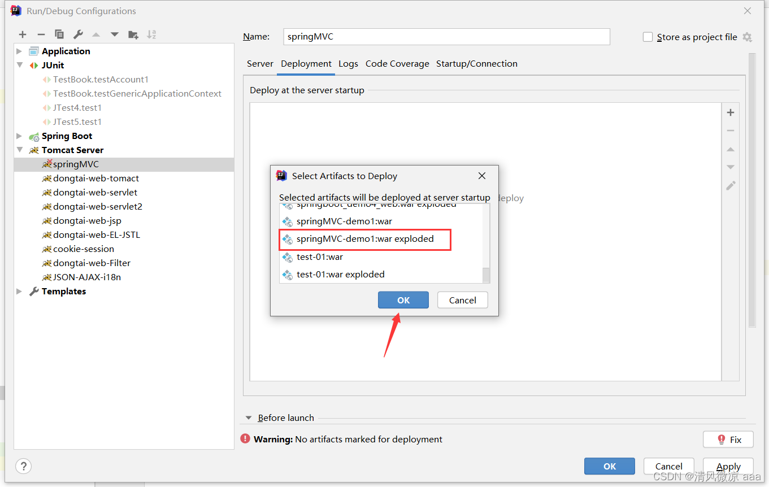Select dongtai-web-jsp configuration
The height and width of the screenshot is (487, 769).
[124, 220]
